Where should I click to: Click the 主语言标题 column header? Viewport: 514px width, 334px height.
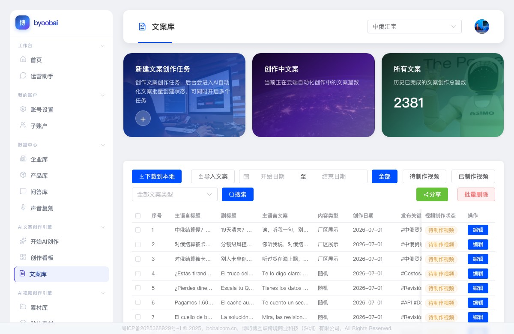click(x=188, y=216)
